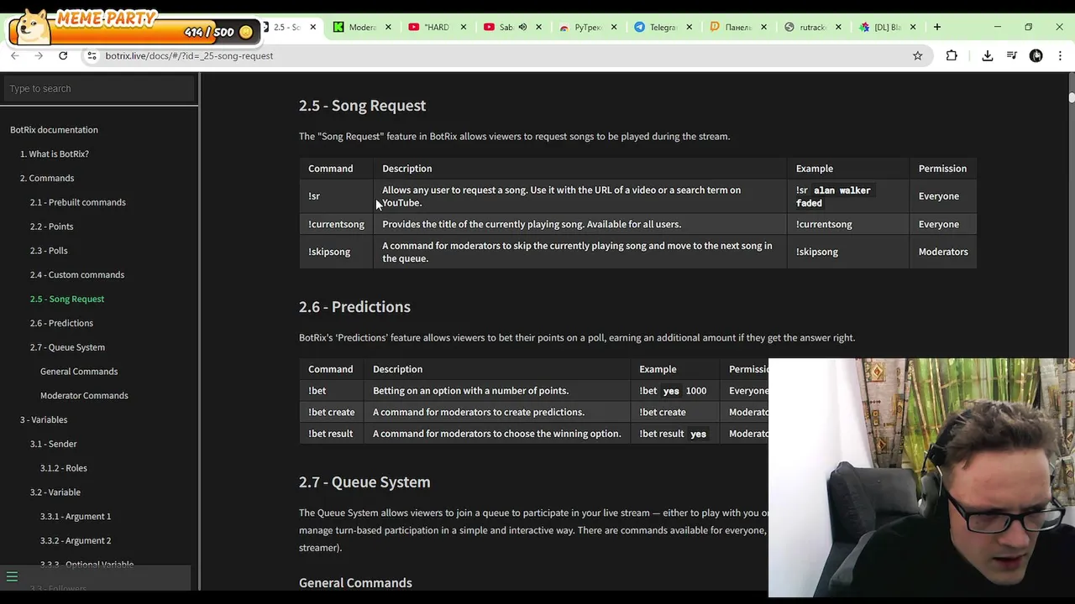Click the '!bet result yes' example cell

[674, 434]
